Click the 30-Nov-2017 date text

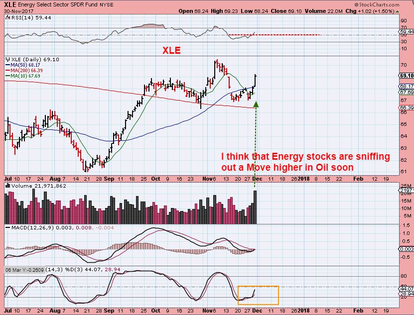point(19,11)
